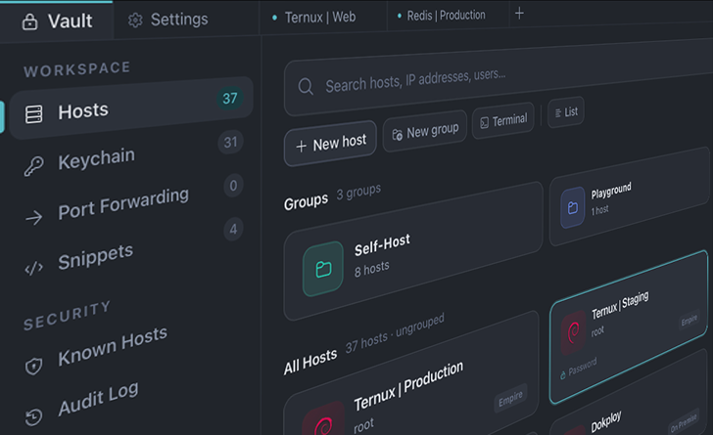Open the Vault tab
714x435 pixels.
click(57, 22)
